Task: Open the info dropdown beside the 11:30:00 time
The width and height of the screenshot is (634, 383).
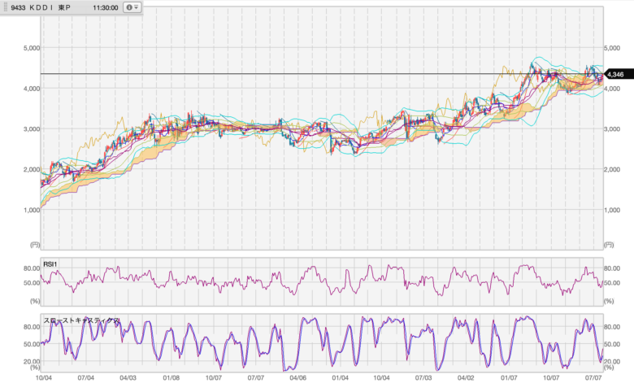Action: click(x=132, y=7)
